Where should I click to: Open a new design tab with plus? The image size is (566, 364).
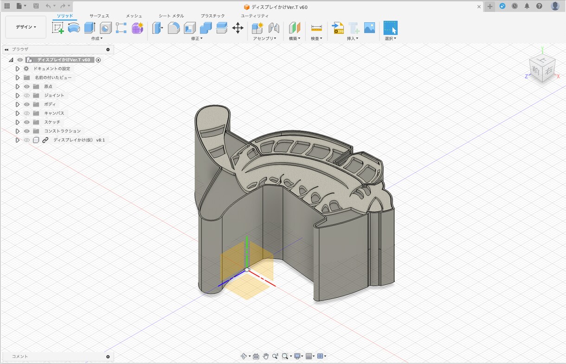(490, 6)
